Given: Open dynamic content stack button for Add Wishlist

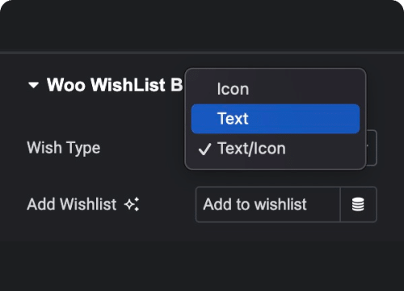Looking at the screenshot, I should tap(358, 205).
